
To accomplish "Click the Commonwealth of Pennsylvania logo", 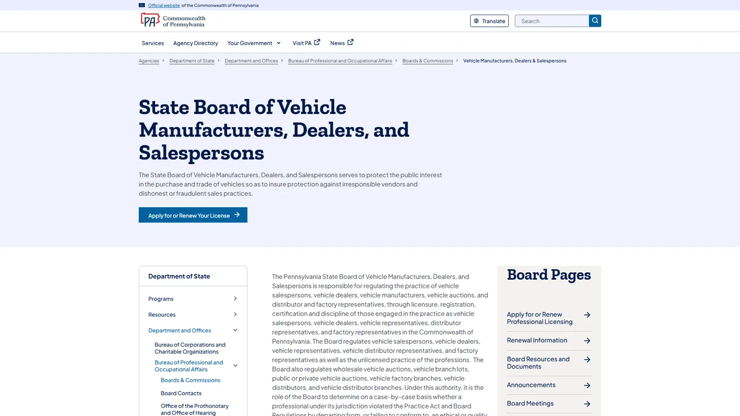I will (x=173, y=21).
